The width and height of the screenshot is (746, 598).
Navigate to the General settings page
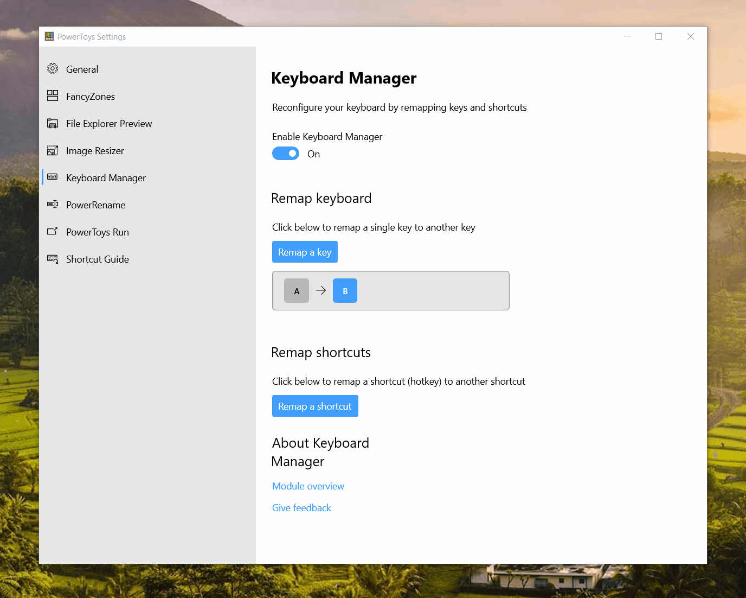pos(82,69)
